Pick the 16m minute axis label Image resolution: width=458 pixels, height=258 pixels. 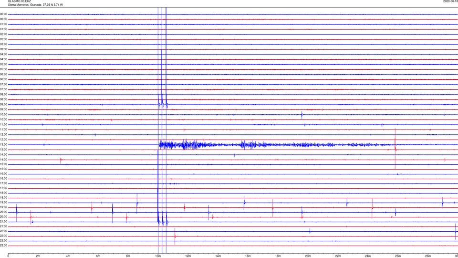click(248, 256)
